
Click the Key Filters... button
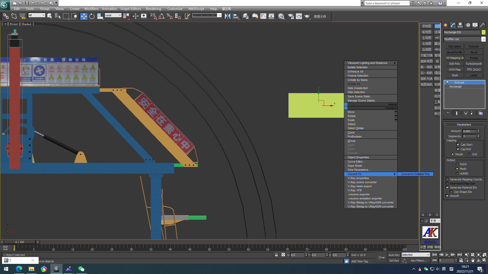[x=419, y=261]
